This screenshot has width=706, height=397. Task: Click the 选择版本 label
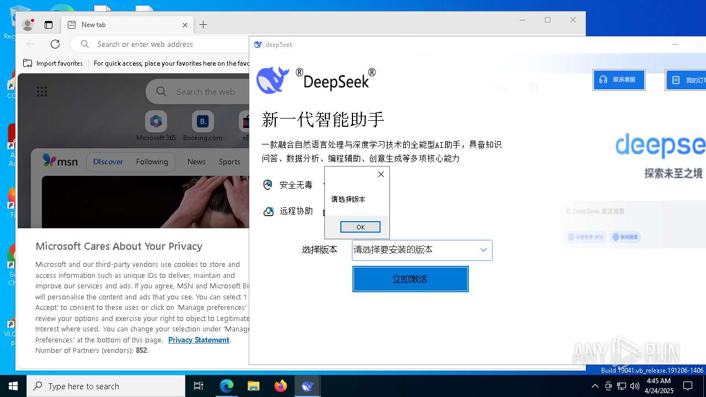[x=319, y=250]
